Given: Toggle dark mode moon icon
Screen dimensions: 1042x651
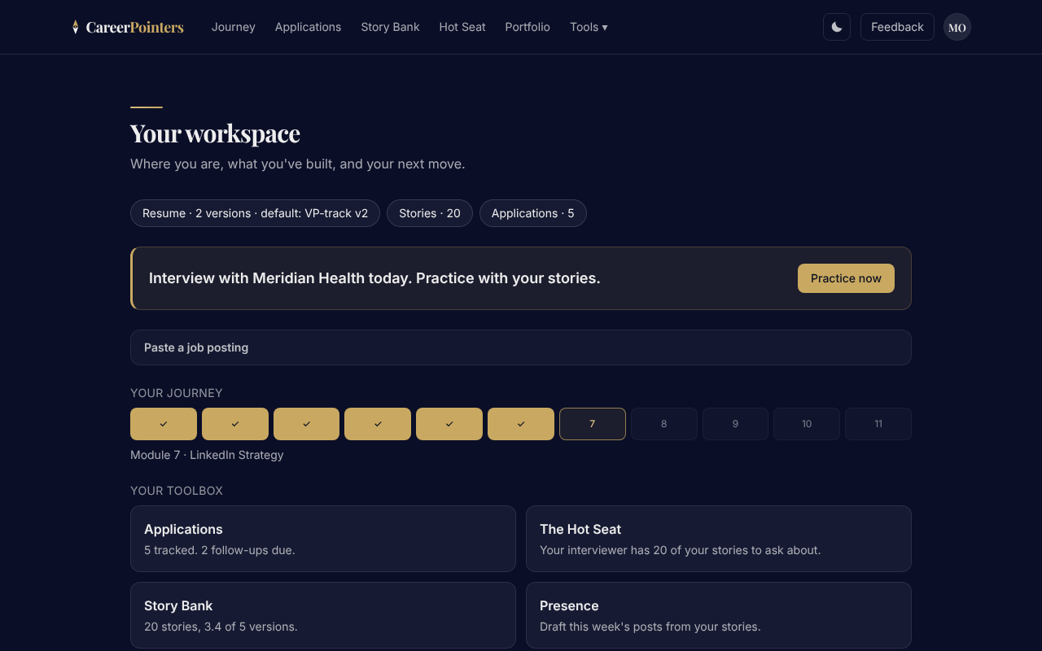Looking at the screenshot, I should (837, 27).
